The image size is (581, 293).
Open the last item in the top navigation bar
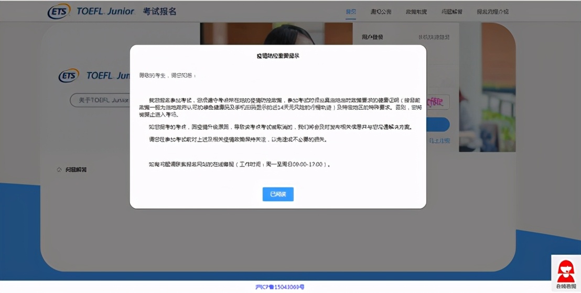click(x=492, y=12)
